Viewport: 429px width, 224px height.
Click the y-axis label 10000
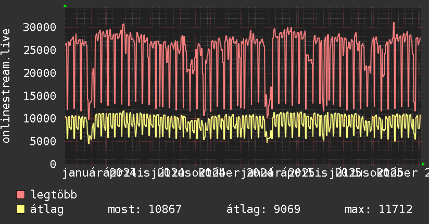coord(40,119)
